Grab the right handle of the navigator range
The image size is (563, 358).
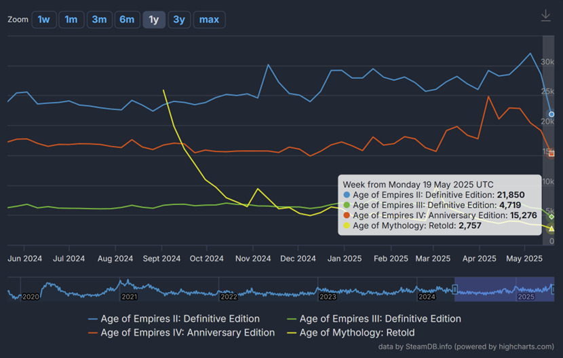coord(554,289)
